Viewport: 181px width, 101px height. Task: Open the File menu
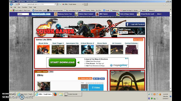(x=11, y=7)
